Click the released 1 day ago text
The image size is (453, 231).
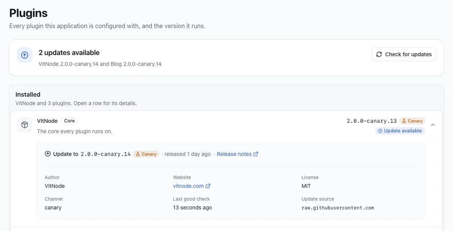point(188,154)
